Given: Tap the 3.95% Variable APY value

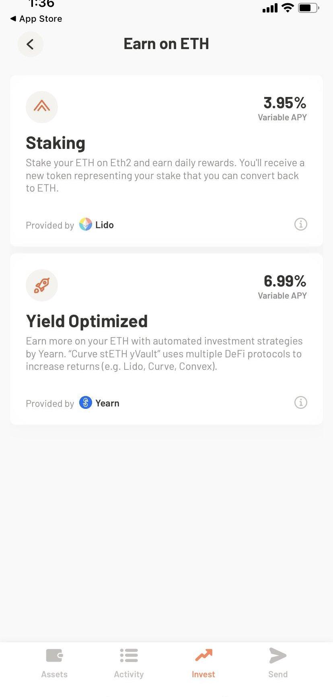Looking at the screenshot, I should tap(284, 103).
